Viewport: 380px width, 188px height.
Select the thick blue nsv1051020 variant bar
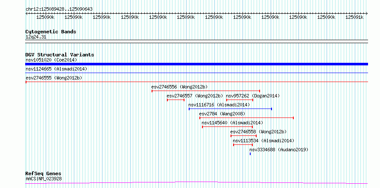pos(196,64)
